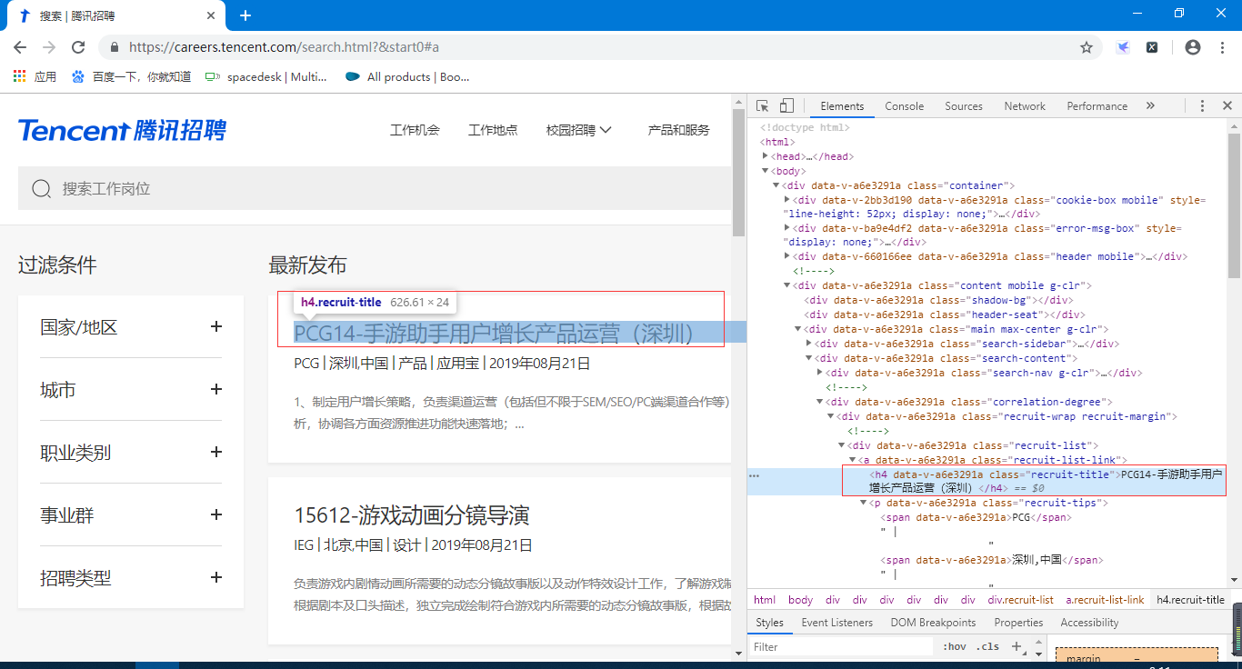Collapse the recruit-list div node
The height and width of the screenshot is (669, 1242).
842,445
